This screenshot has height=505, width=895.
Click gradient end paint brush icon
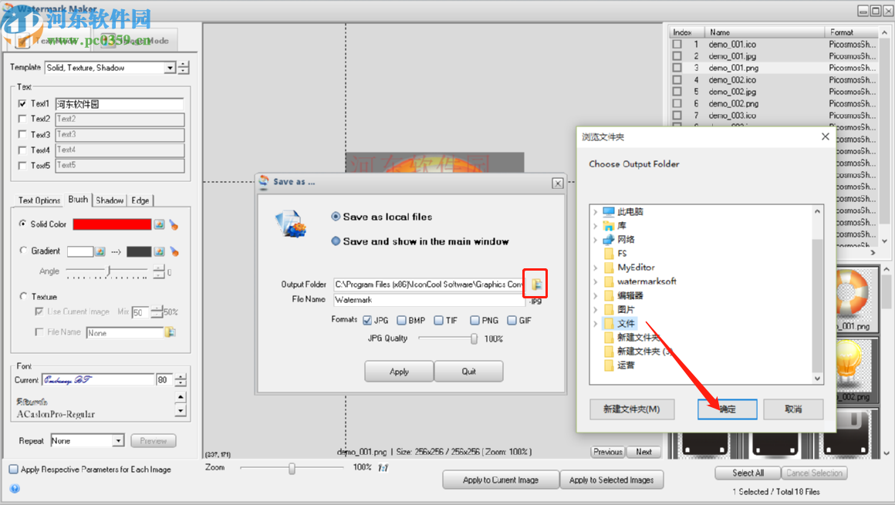point(174,251)
